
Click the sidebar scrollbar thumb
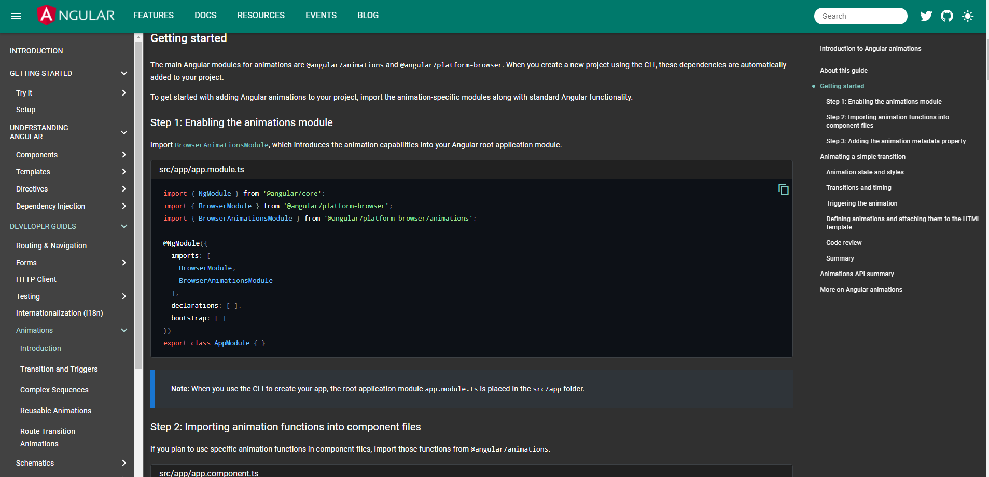click(x=138, y=205)
